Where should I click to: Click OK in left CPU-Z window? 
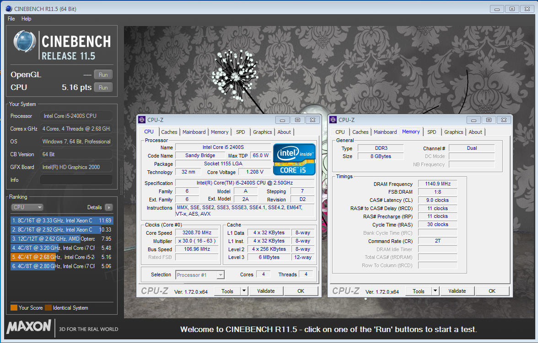(301, 291)
